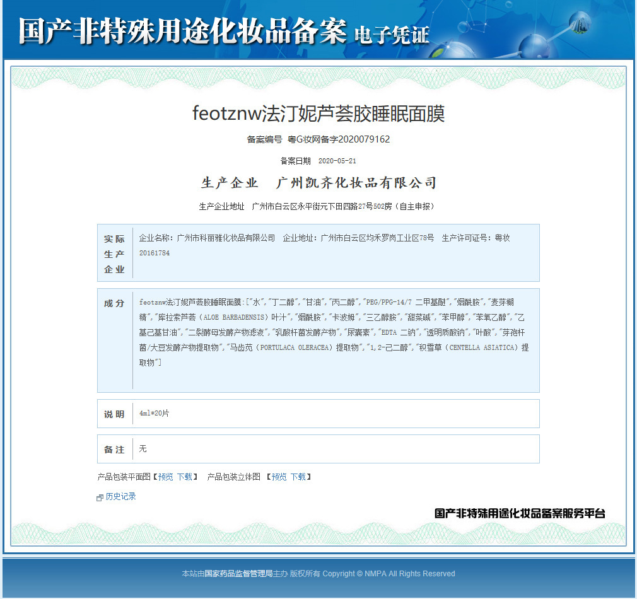Click the 4ml*20片 description text
The image size is (637, 599).
155,414
